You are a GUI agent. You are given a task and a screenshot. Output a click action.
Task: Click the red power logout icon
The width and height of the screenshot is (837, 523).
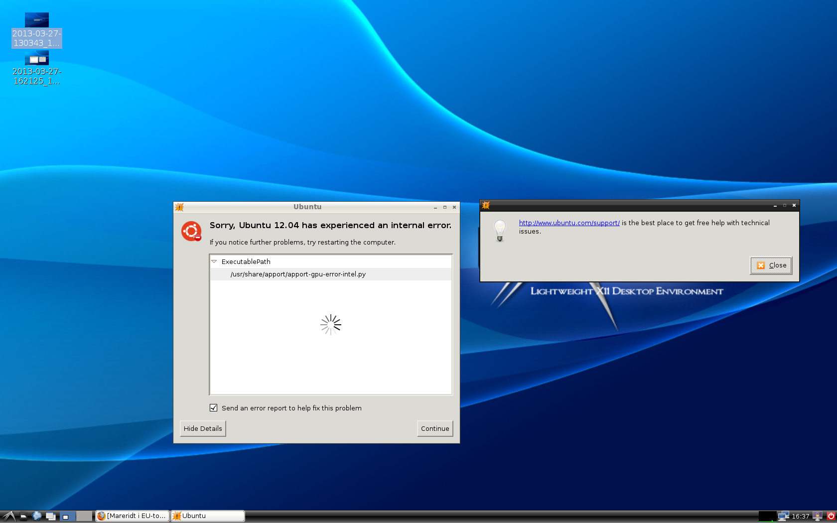point(831,516)
